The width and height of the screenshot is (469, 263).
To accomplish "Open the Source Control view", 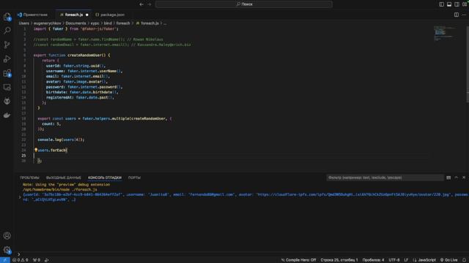I will pos(7,45).
